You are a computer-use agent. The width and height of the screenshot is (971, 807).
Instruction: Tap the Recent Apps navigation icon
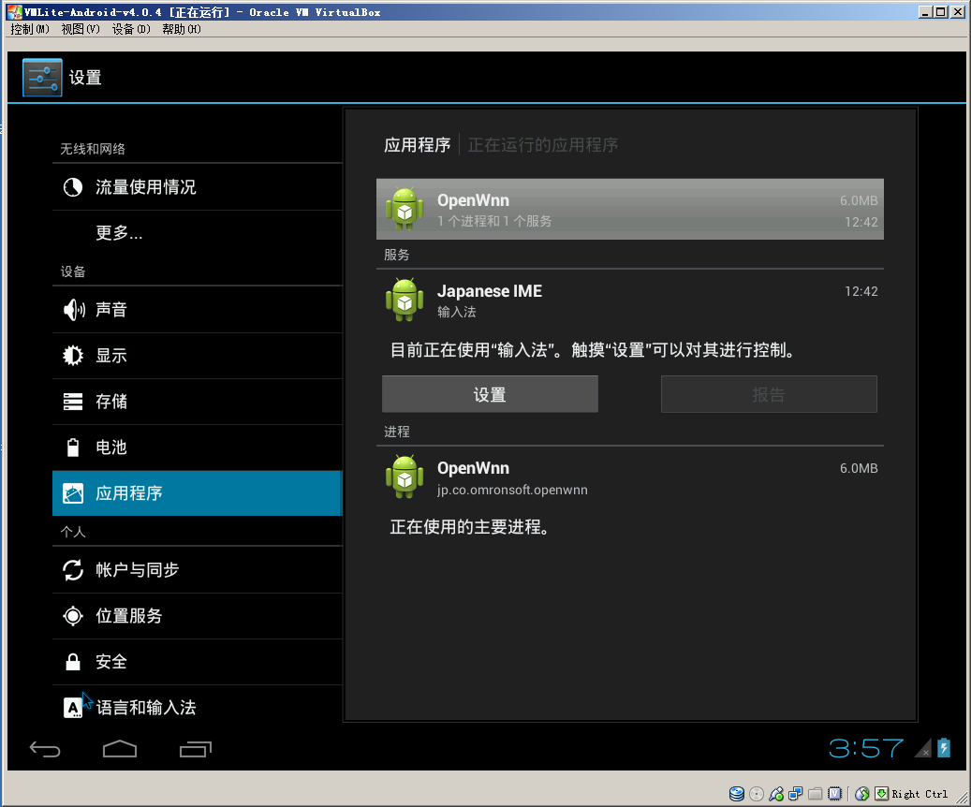196,748
